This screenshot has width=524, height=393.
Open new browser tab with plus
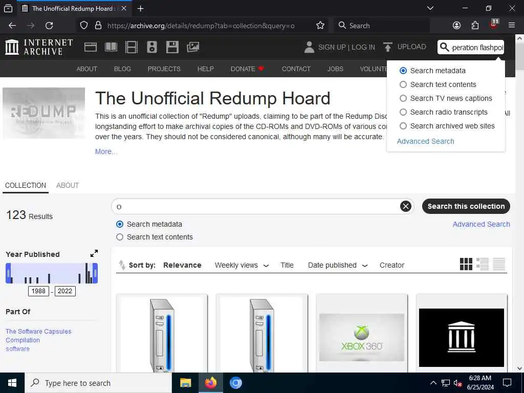pos(141,9)
